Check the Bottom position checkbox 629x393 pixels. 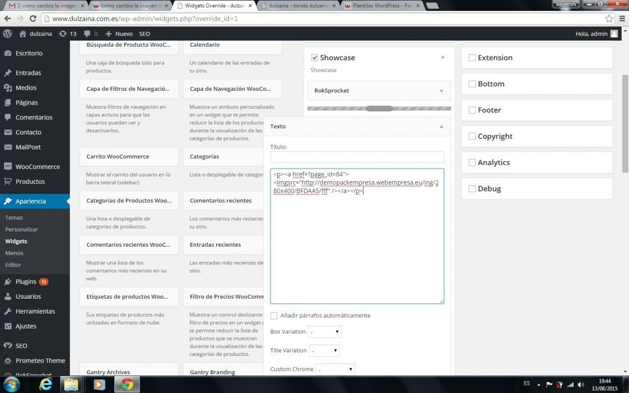click(472, 84)
